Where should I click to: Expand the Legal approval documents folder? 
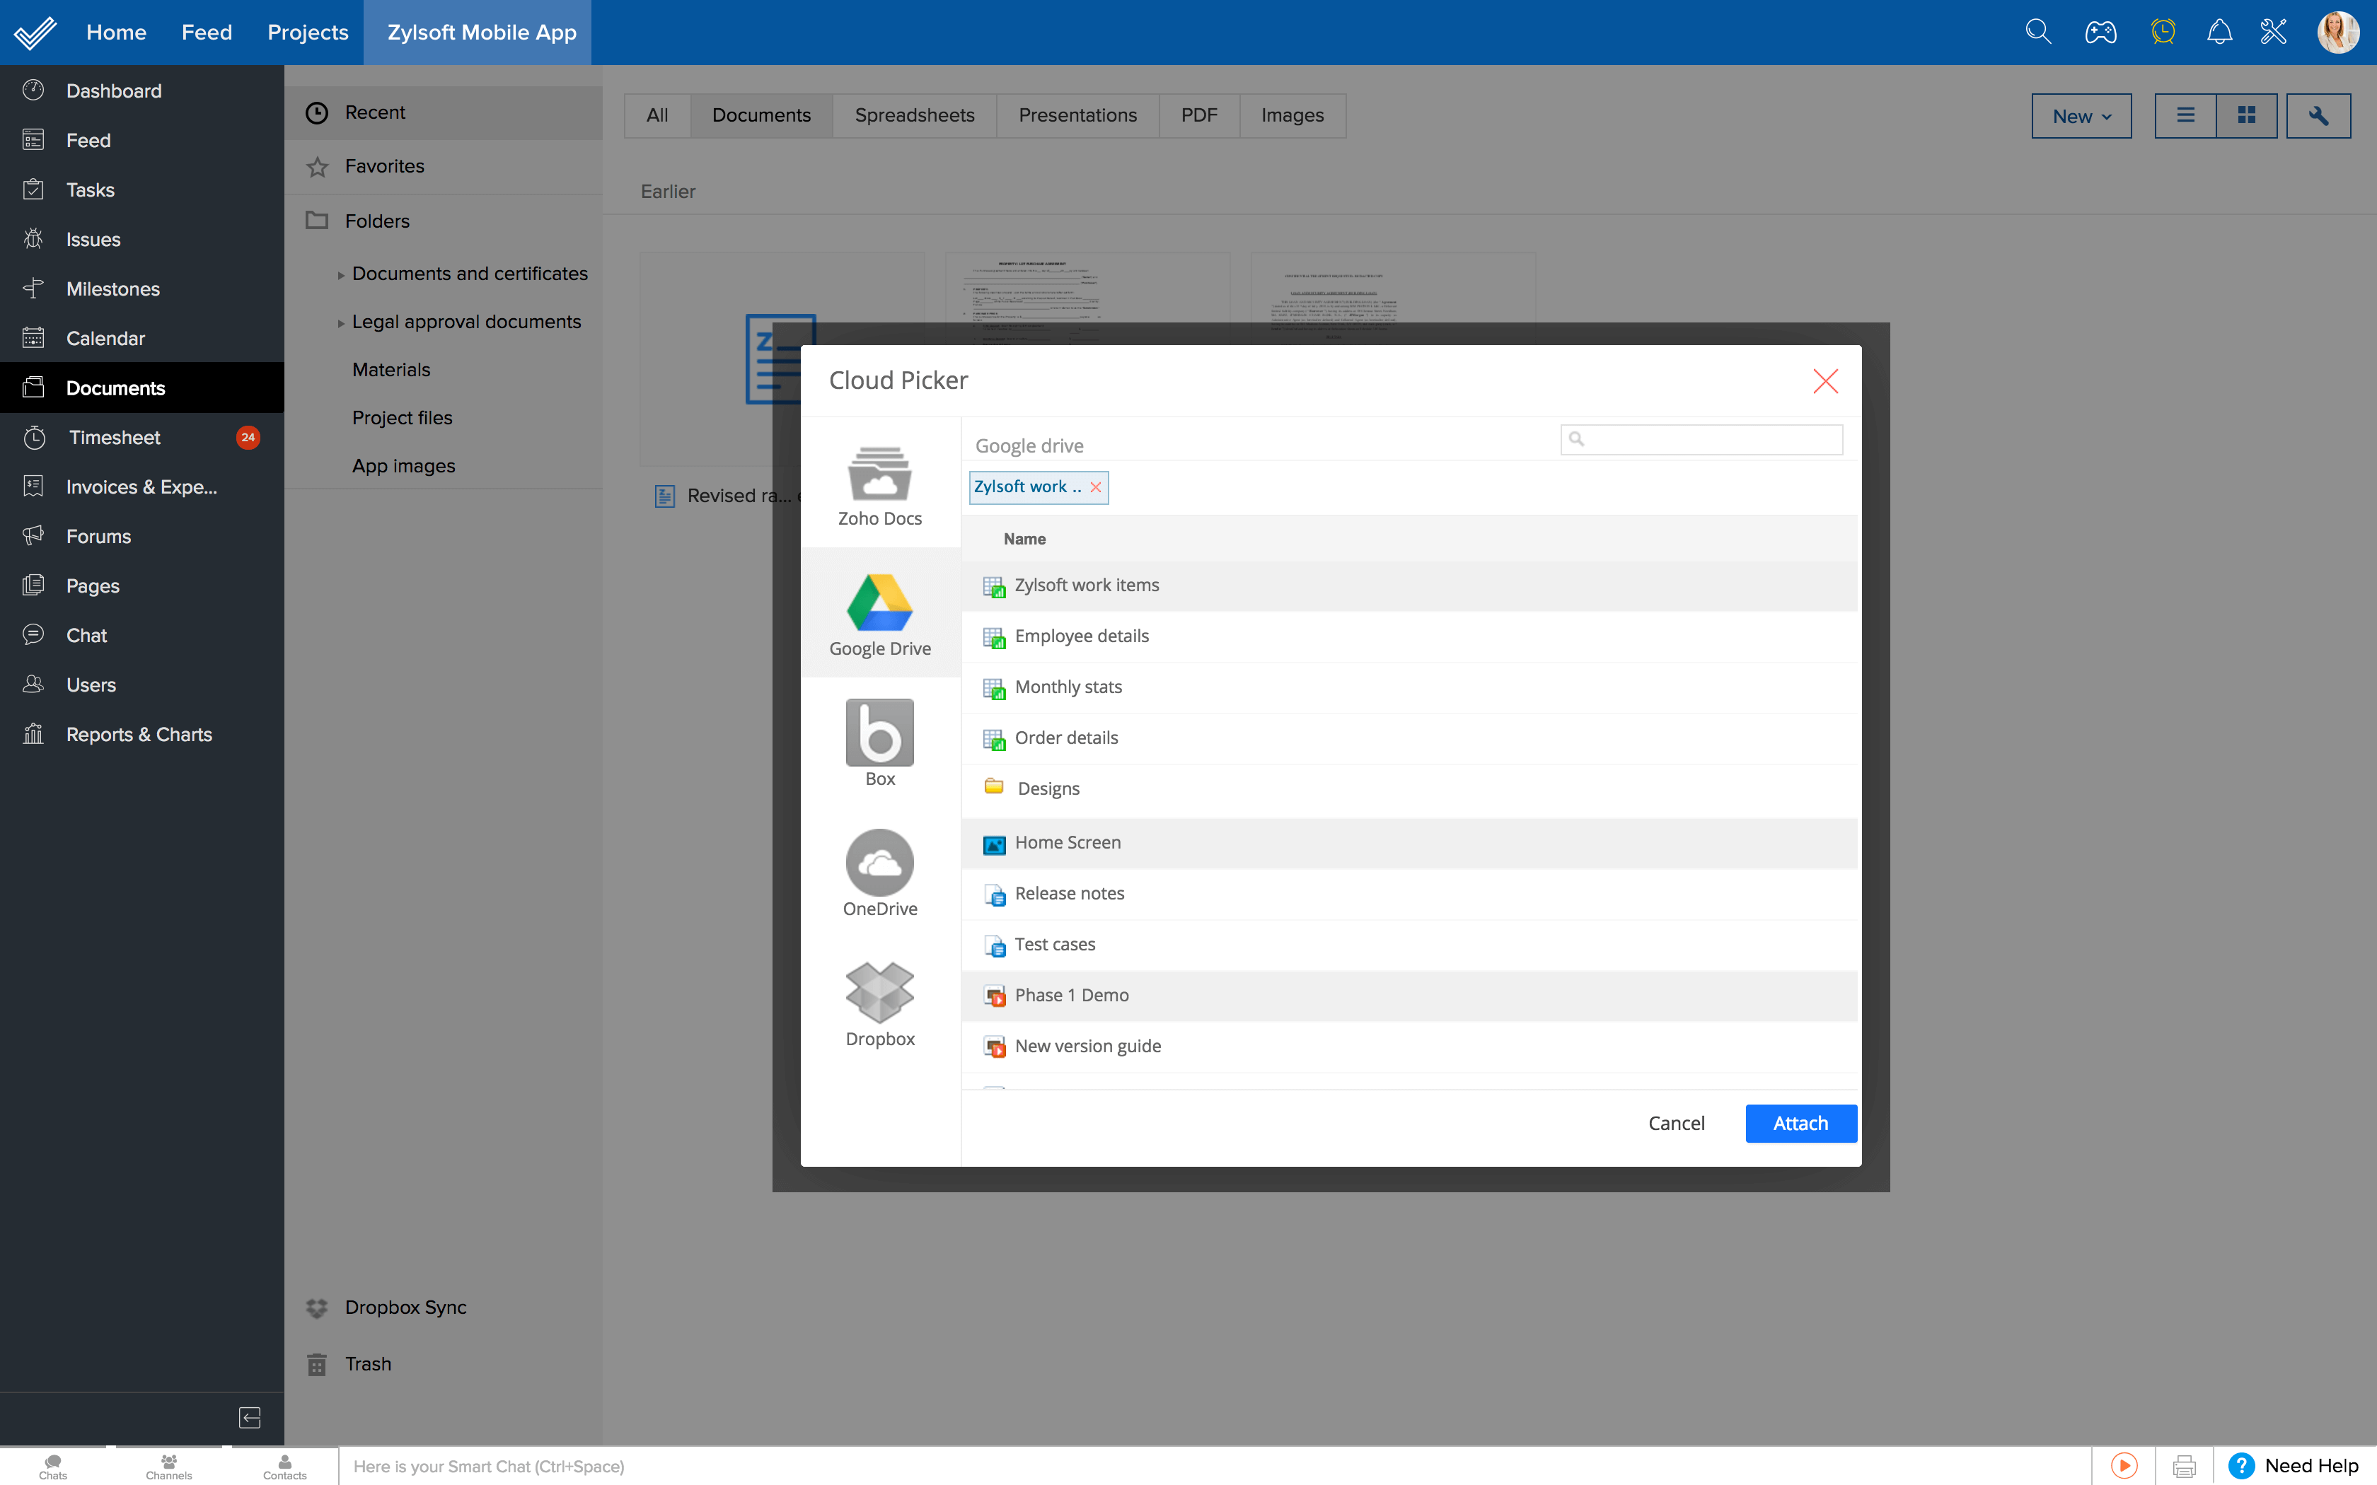tap(341, 322)
